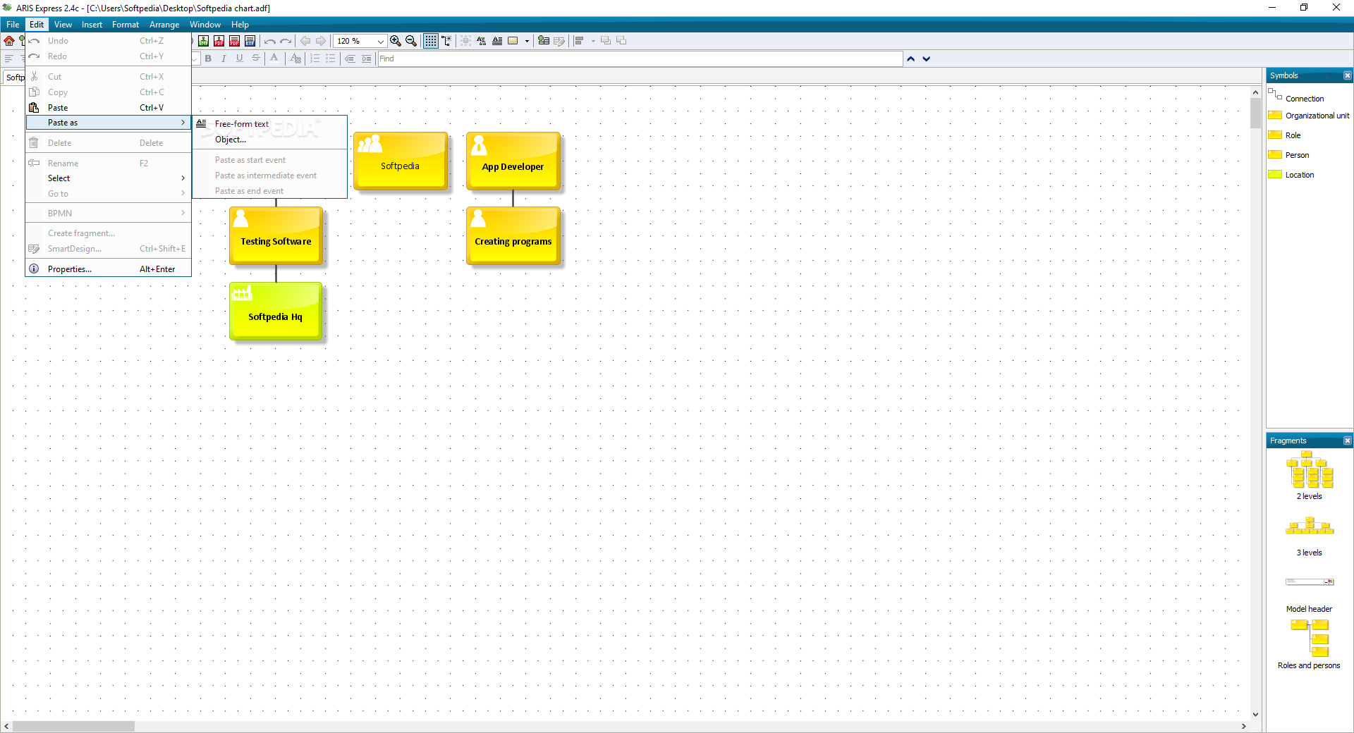Click the align objects icon
This screenshot has height=733, width=1354.
tap(579, 41)
